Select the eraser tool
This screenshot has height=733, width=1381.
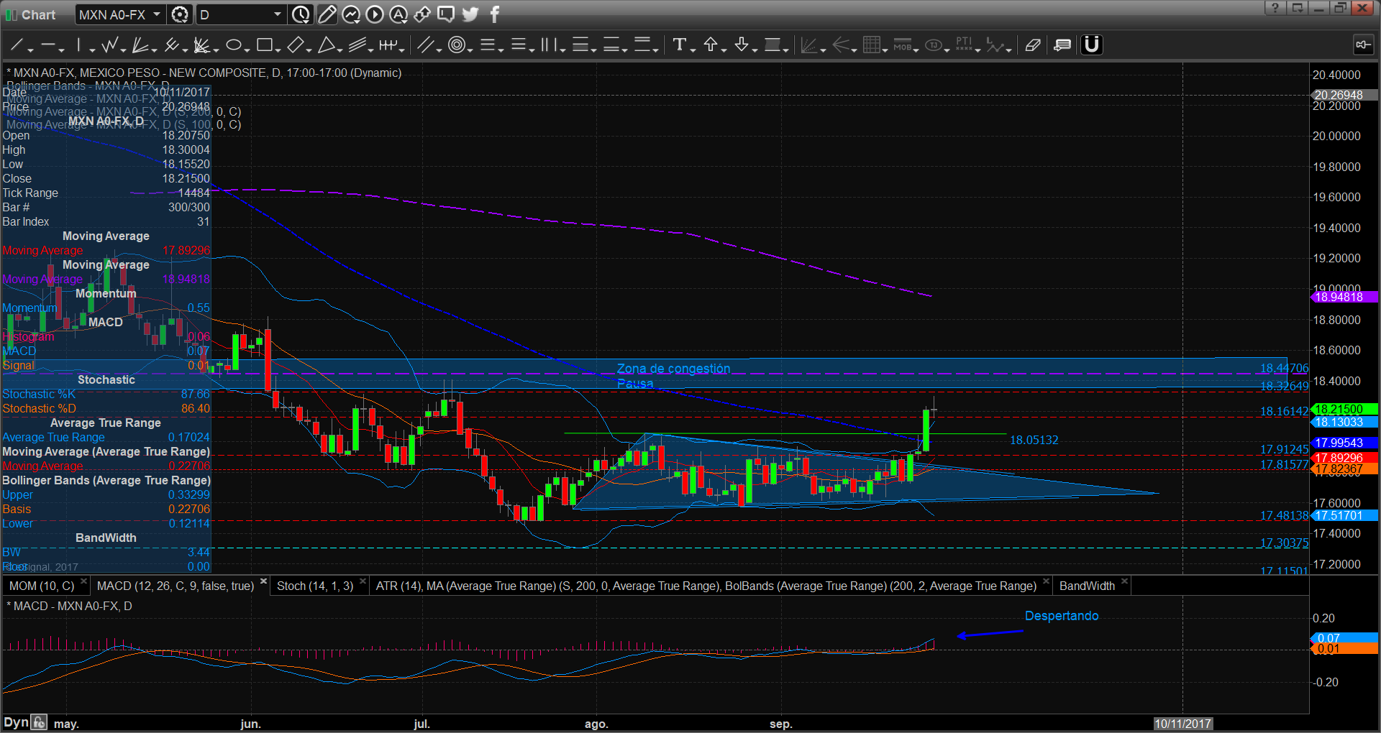click(x=1033, y=45)
